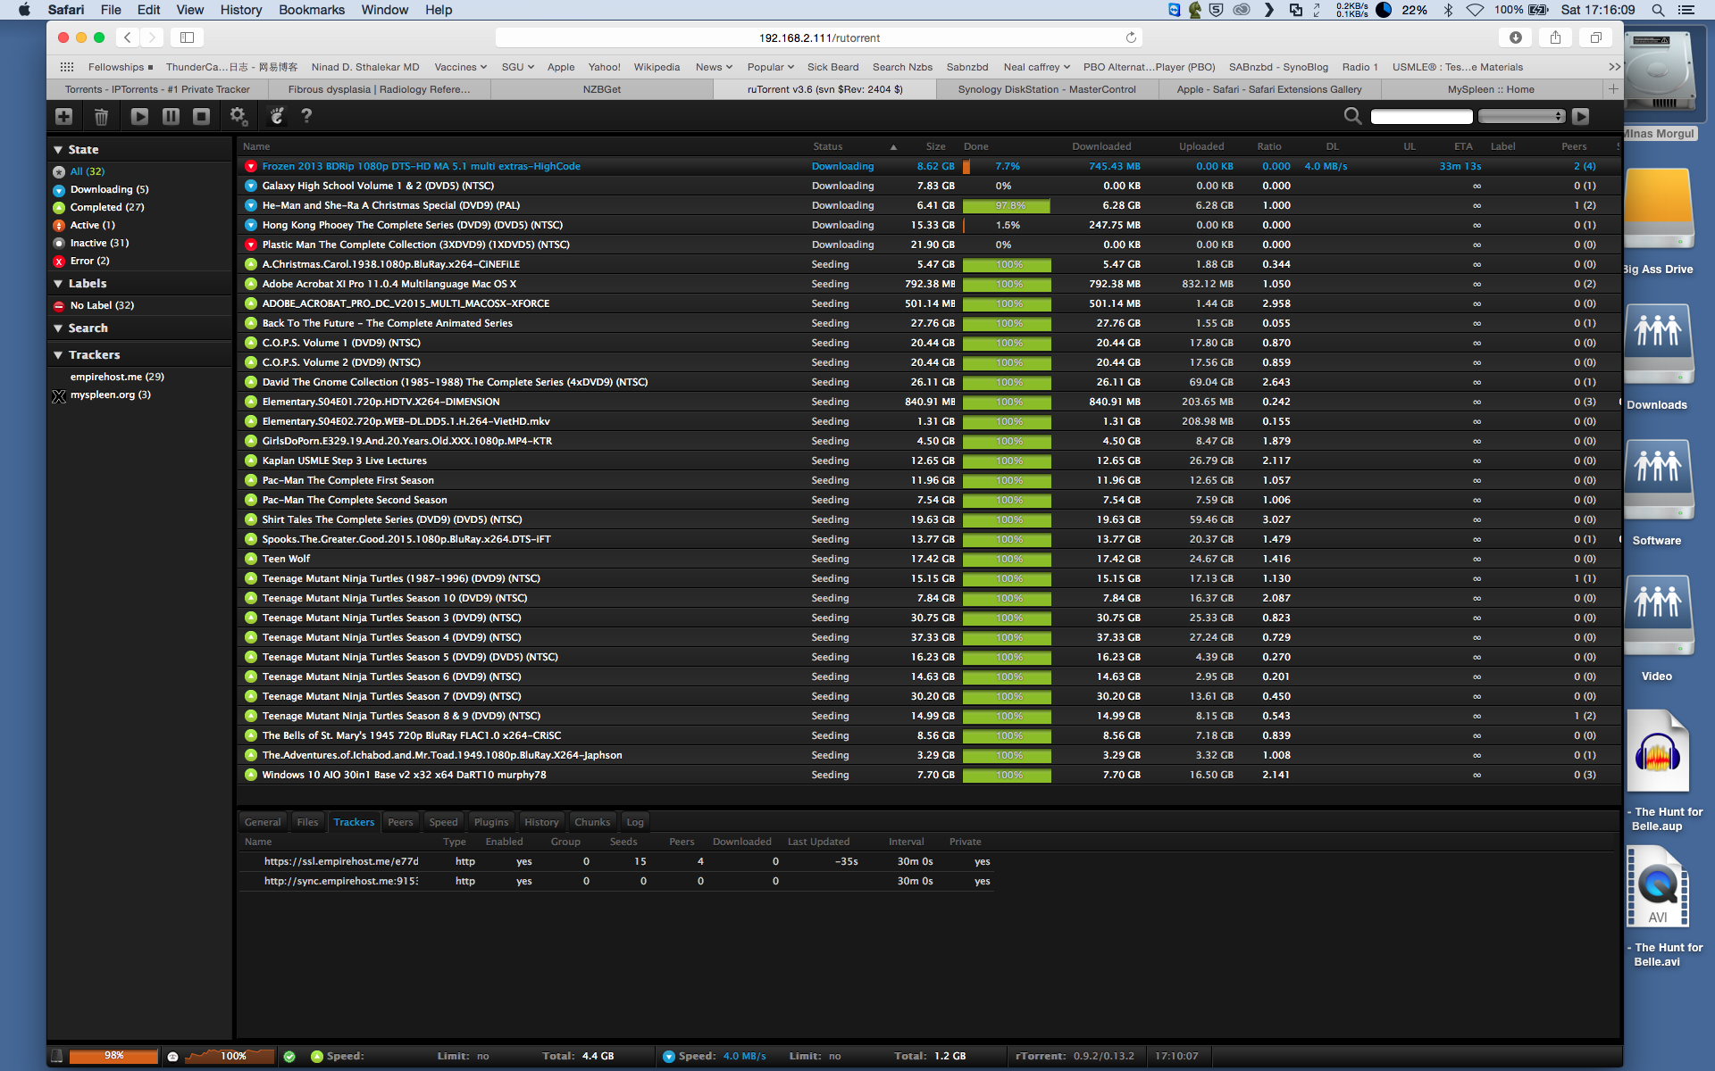The height and width of the screenshot is (1071, 1715).
Task: Click the magnifier search icon in ruTorrent toolbar
Action: pyautogui.click(x=1352, y=116)
